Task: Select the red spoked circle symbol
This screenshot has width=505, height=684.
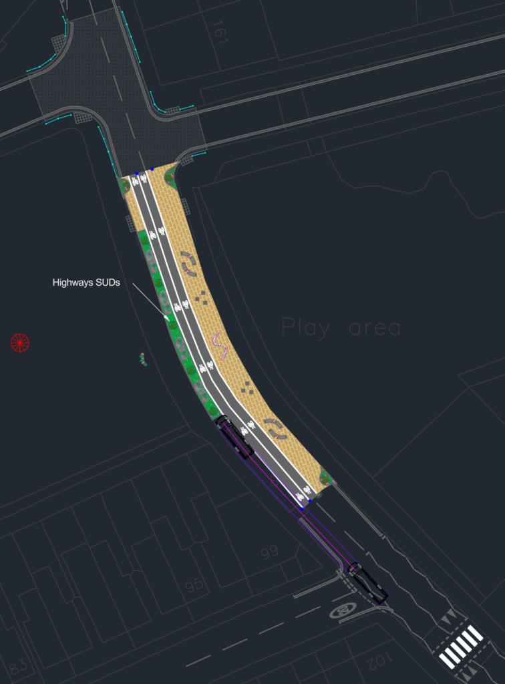Action: tap(19, 343)
